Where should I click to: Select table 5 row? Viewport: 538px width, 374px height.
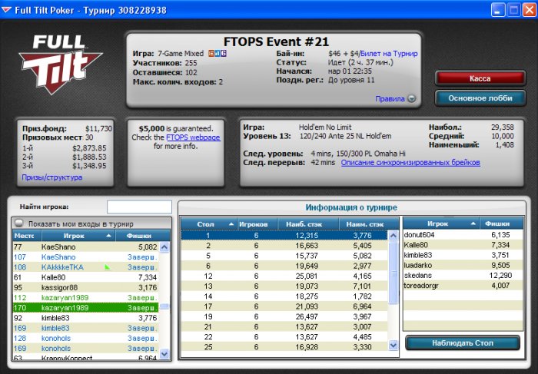(x=284, y=256)
